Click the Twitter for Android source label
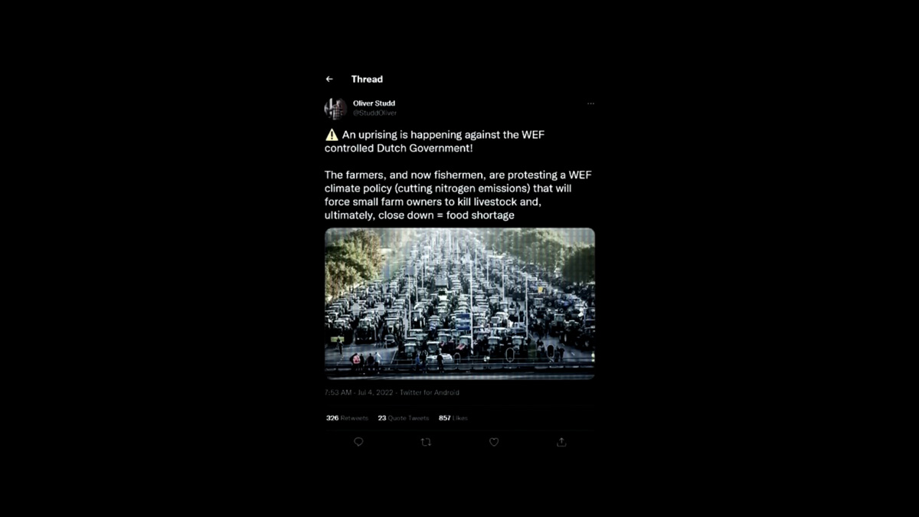 tap(430, 393)
